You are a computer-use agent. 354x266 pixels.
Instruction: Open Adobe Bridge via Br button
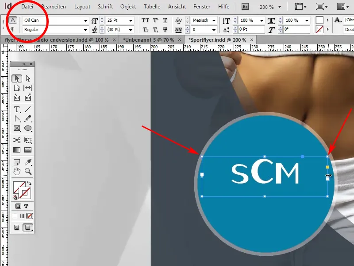click(x=245, y=7)
